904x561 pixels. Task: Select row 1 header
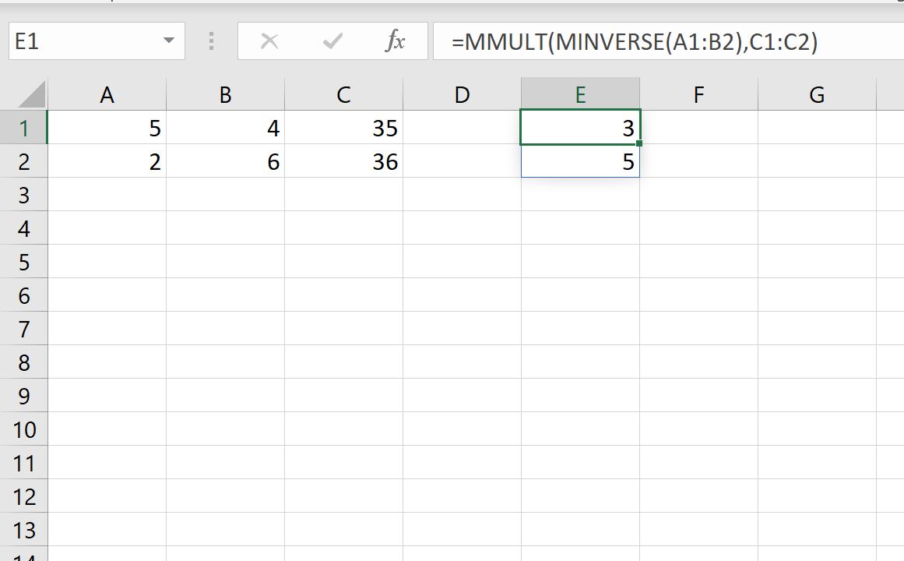(x=23, y=128)
